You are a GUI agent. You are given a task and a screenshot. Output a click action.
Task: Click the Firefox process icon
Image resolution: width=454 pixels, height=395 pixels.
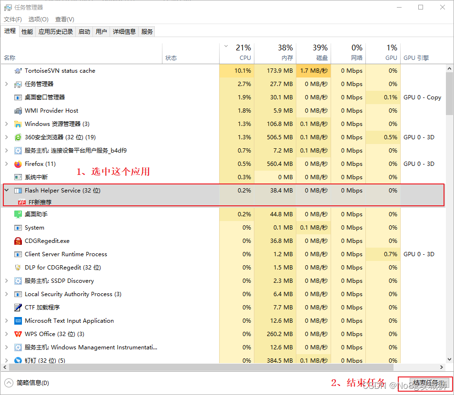[18, 164]
